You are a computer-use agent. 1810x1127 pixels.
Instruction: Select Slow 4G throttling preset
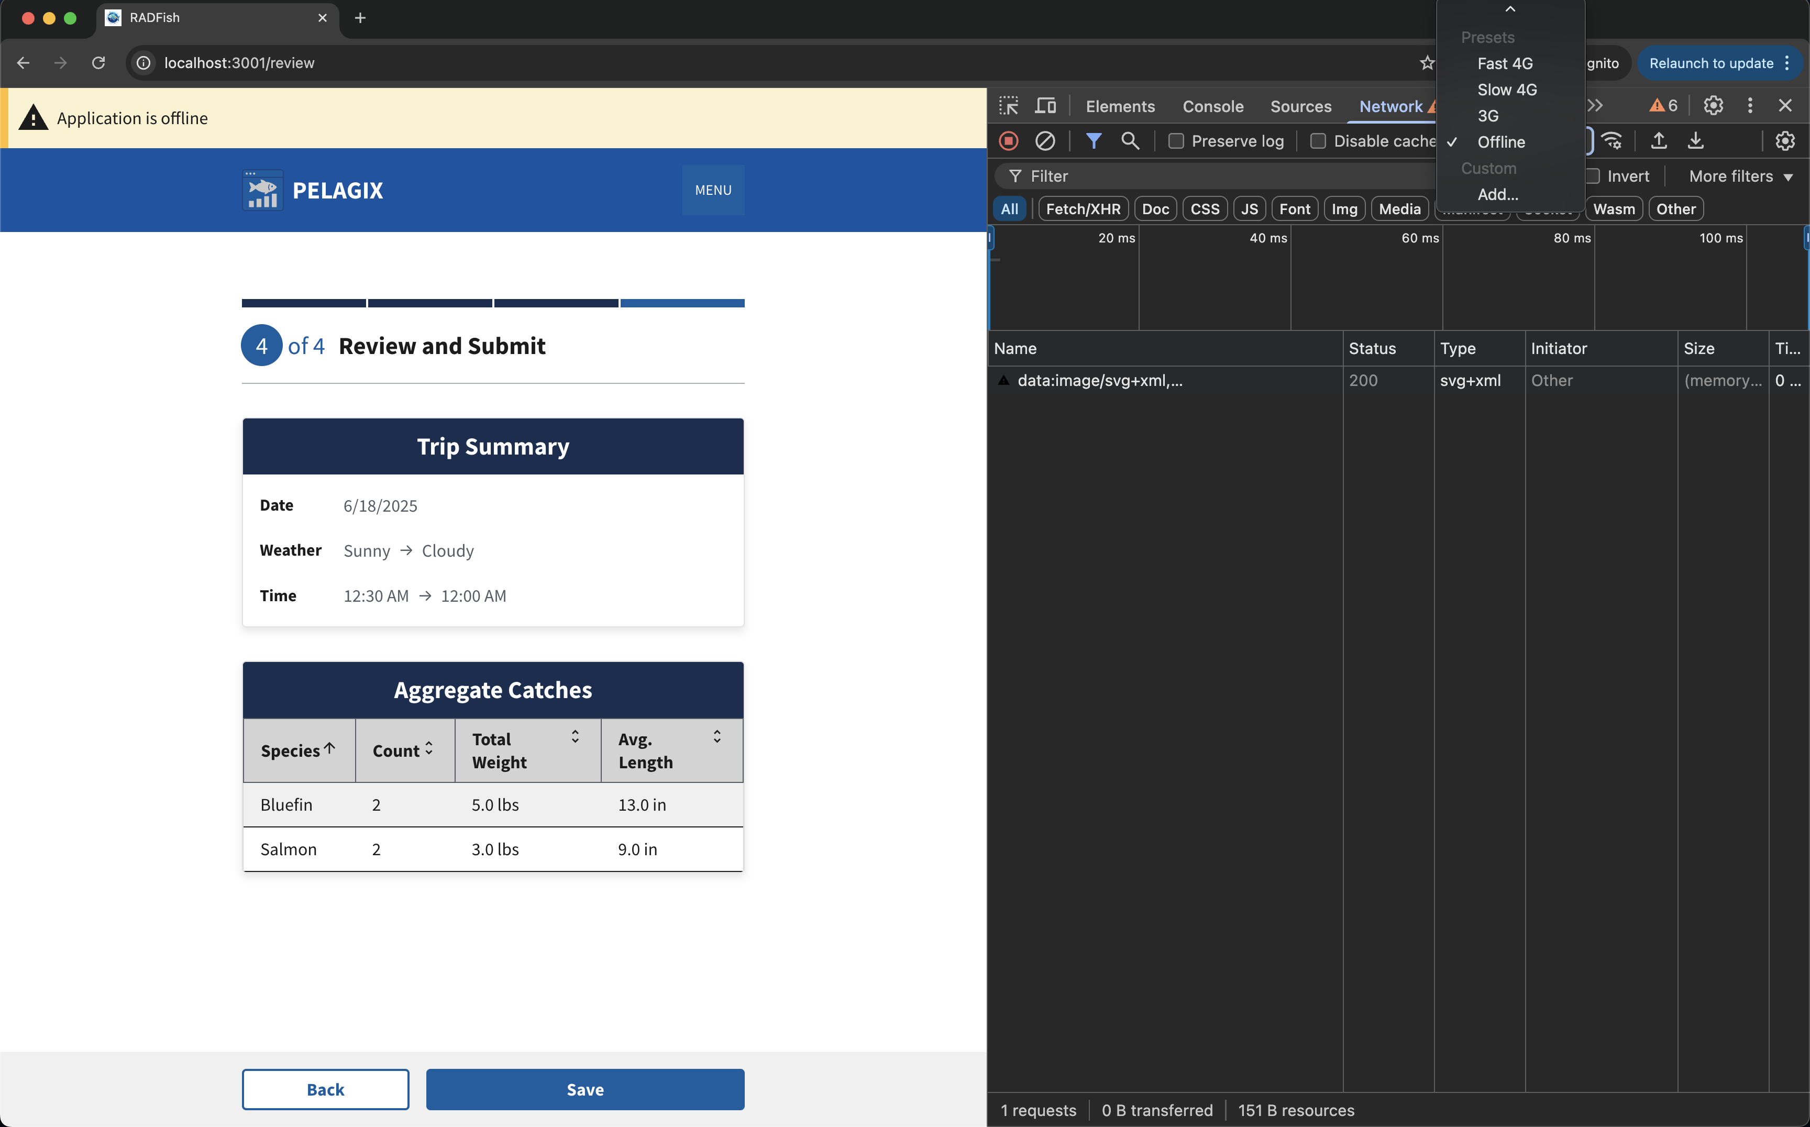pyautogui.click(x=1507, y=90)
